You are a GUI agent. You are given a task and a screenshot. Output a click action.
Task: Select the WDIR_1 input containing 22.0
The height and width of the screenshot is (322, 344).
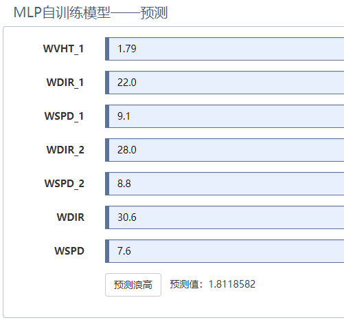point(225,83)
